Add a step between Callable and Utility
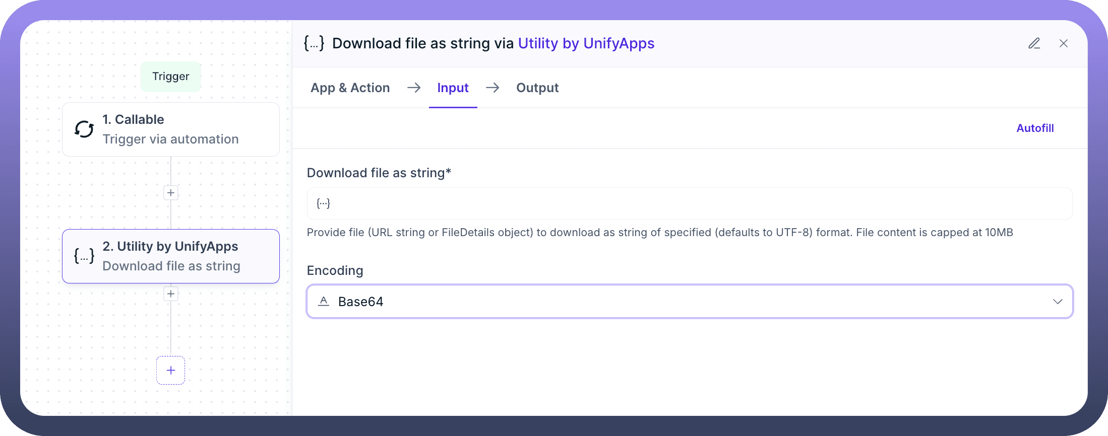Viewport: 1108px width, 436px height. coord(171,193)
